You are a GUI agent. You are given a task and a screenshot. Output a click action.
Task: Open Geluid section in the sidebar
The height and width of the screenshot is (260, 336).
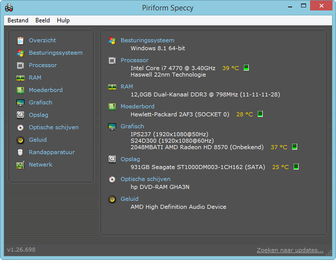[38, 140]
